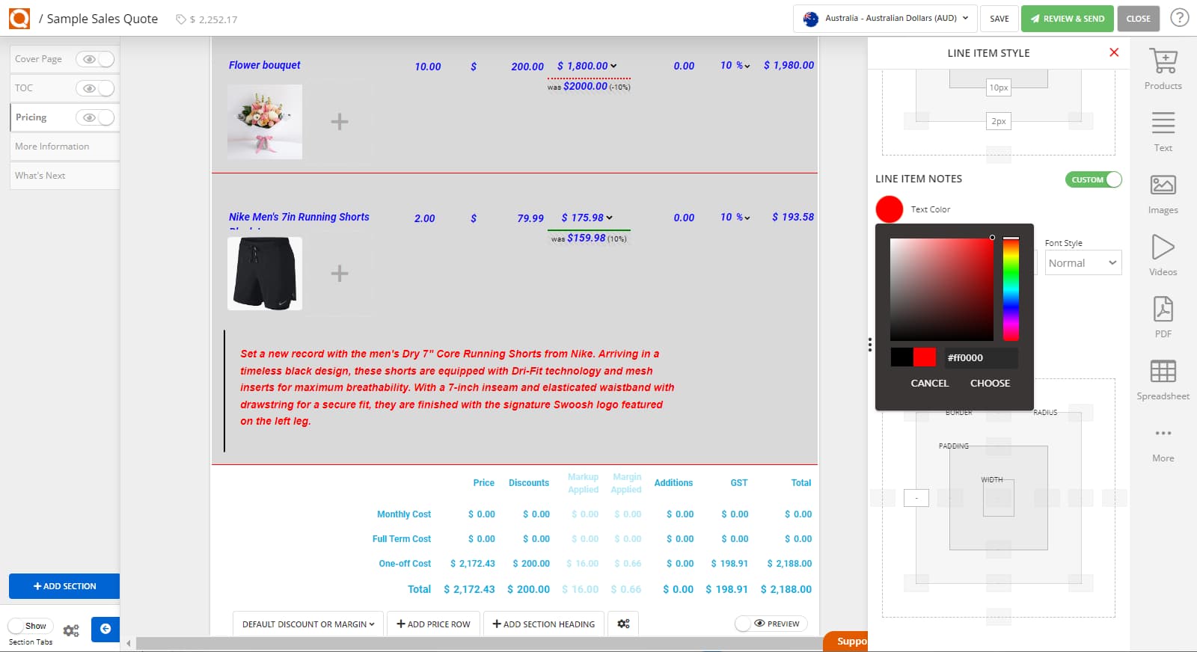
Task: Add image next to Flower bouquet photo
Action: 340,122
